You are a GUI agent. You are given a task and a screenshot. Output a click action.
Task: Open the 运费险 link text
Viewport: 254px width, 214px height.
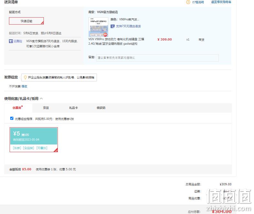pos(18,41)
